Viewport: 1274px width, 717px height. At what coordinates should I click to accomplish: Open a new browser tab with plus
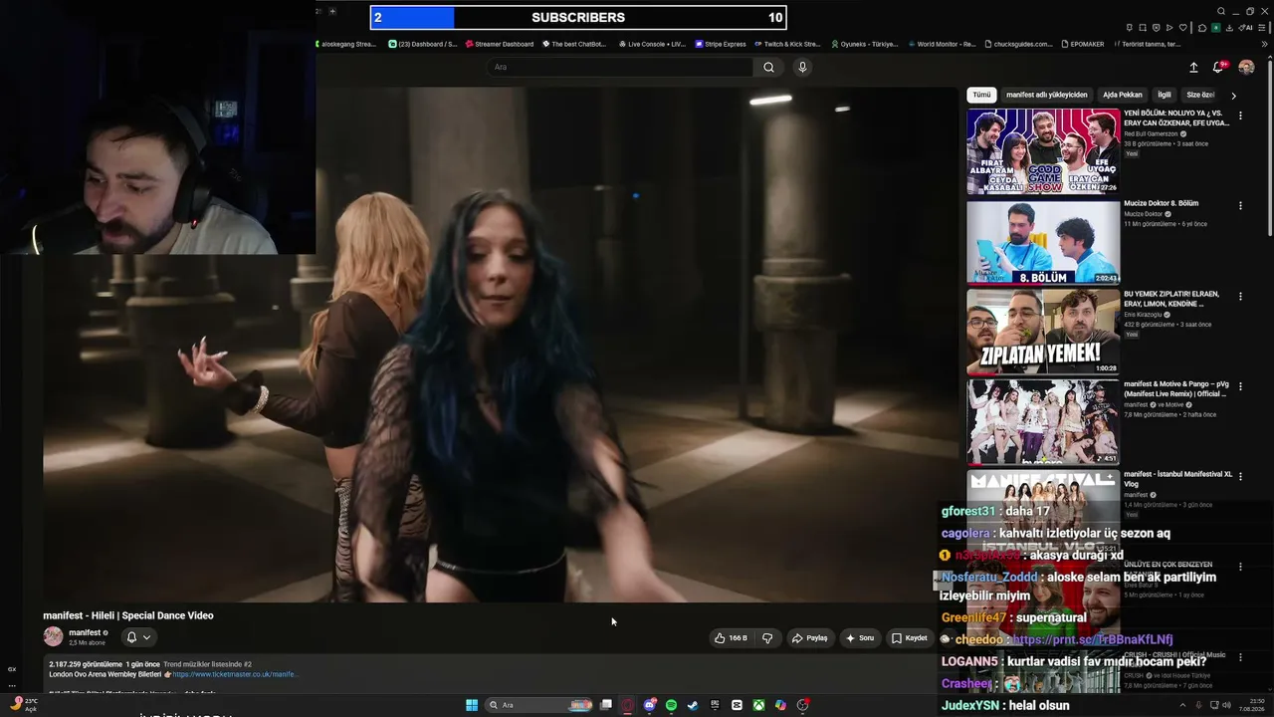click(x=332, y=11)
